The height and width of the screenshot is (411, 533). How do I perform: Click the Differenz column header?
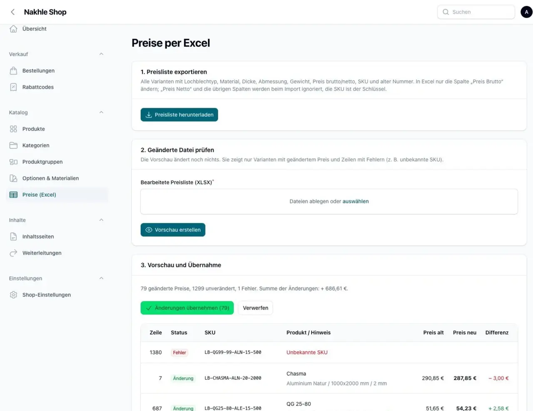pyautogui.click(x=497, y=332)
